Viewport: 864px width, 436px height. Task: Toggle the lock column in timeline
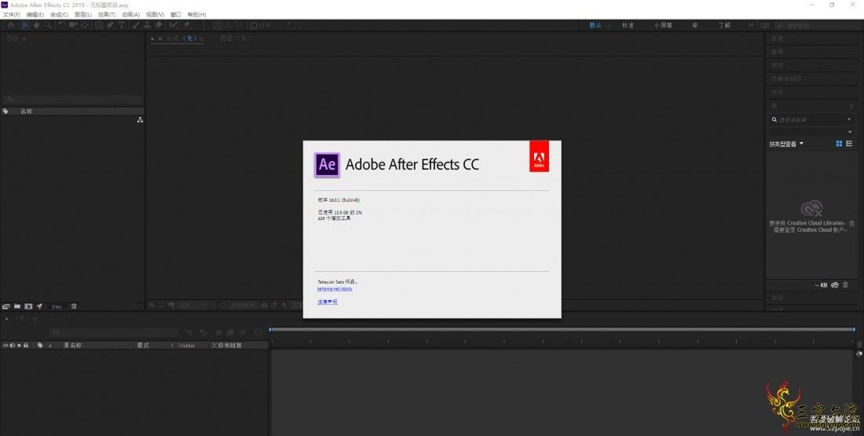pyautogui.click(x=25, y=346)
